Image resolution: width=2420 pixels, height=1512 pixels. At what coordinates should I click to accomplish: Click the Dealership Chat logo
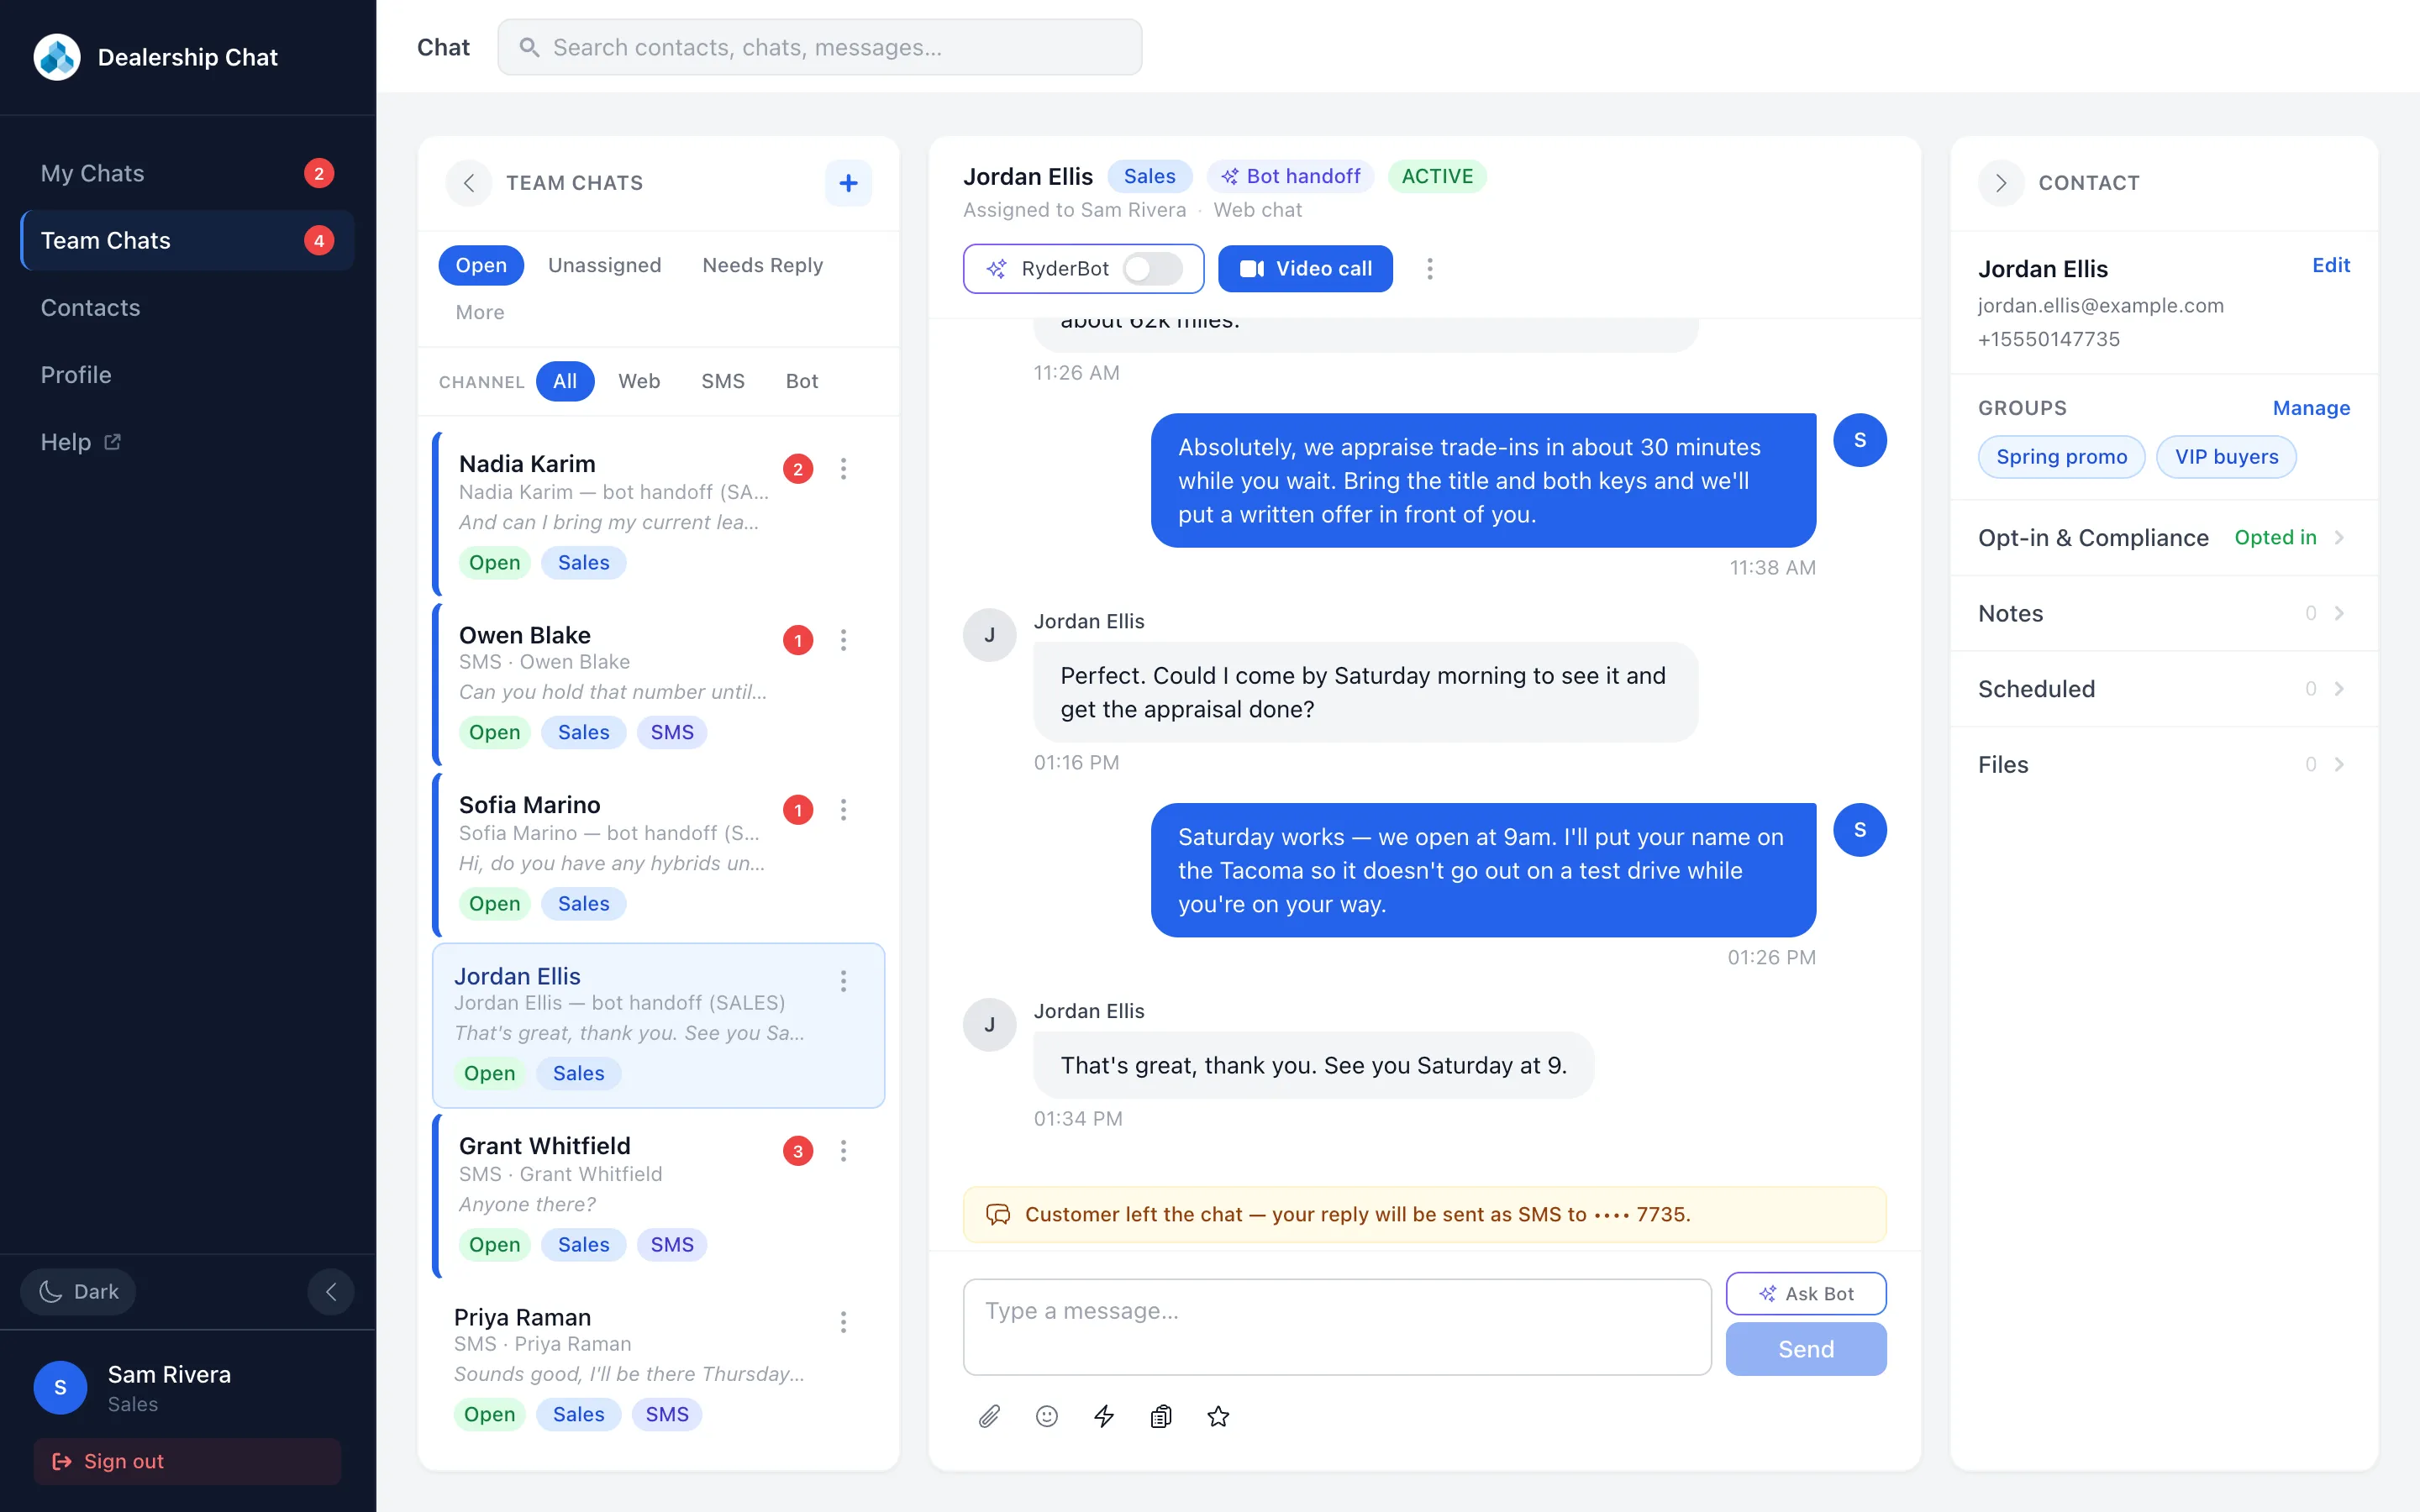[x=57, y=57]
